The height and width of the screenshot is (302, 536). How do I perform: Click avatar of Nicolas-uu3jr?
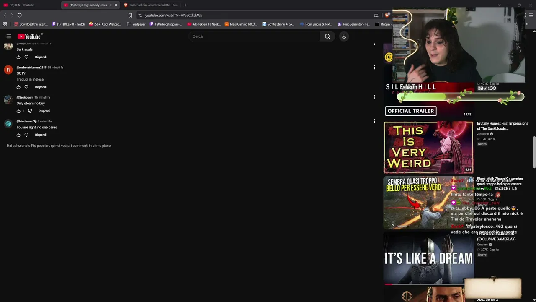click(8, 123)
